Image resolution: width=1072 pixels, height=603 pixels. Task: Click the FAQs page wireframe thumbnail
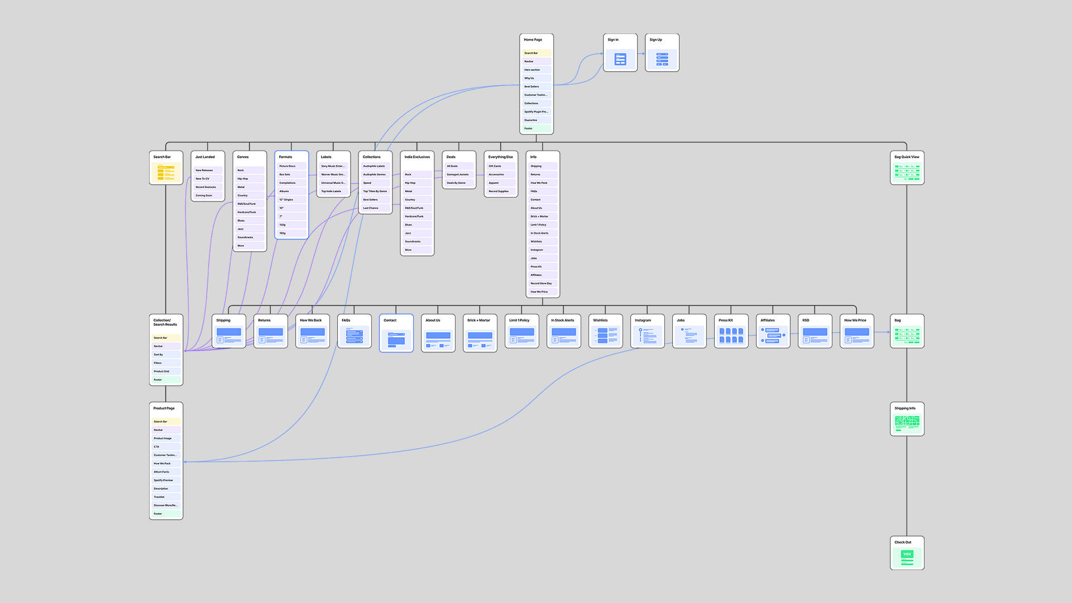(x=354, y=336)
